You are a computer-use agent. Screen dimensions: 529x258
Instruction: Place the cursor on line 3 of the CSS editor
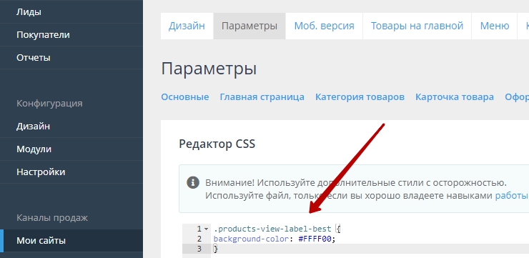pyautogui.click(x=370, y=249)
